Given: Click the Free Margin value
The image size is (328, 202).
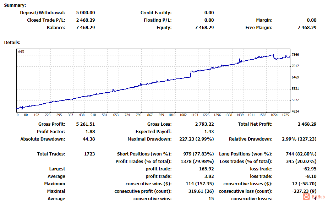Looking at the screenshot, I should (x=307, y=28).
